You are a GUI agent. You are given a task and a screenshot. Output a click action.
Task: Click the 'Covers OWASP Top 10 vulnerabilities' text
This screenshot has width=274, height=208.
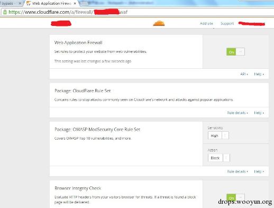click(x=93, y=138)
